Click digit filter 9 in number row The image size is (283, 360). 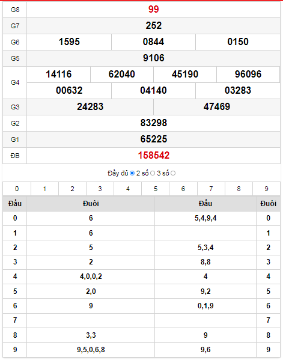[266, 189]
